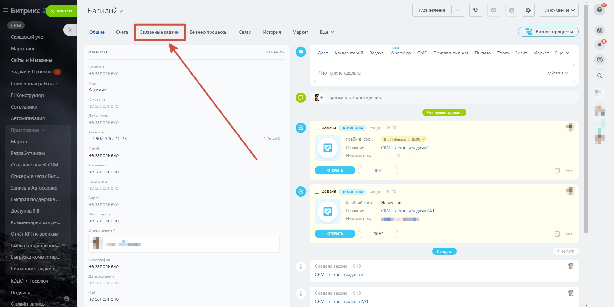Viewport: 614px width, 307px height.
Task: Open CRM in the left sidebar
Action: (16, 26)
